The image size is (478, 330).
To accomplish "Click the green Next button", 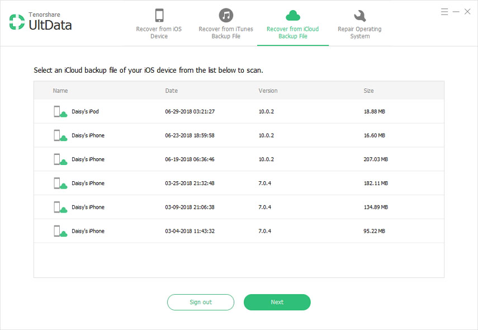I will coord(277,302).
